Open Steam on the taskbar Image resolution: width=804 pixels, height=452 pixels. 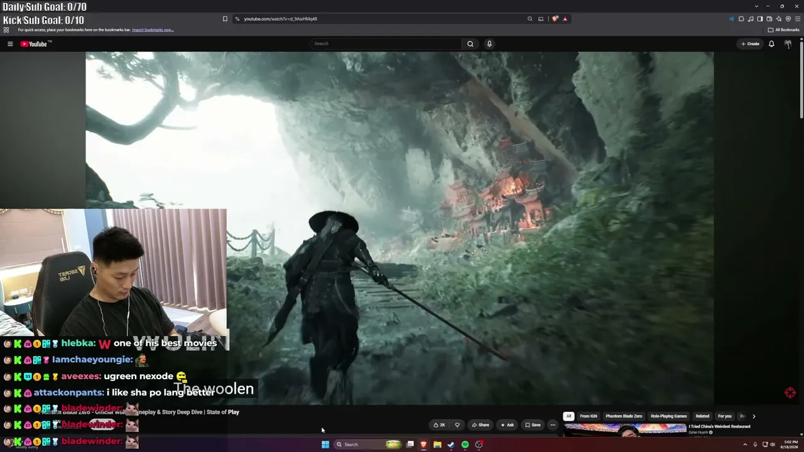point(451,444)
